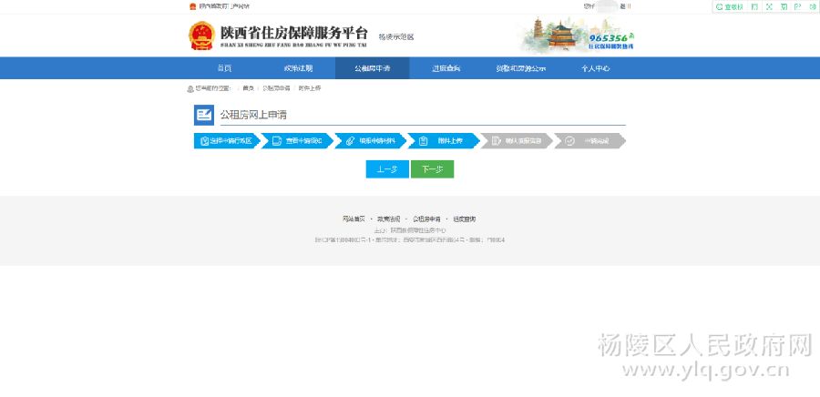Viewport: 820px width, 397px height.
Task: Open the 政策法规 navigation tab
Action: (x=298, y=68)
